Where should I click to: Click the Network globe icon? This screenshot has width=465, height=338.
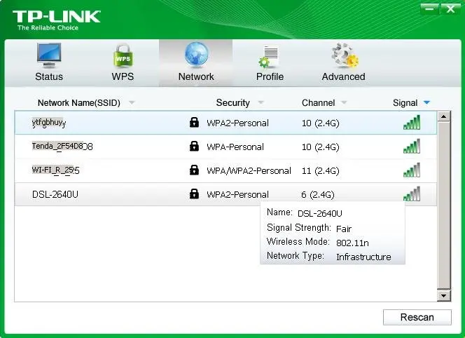(196, 55)
